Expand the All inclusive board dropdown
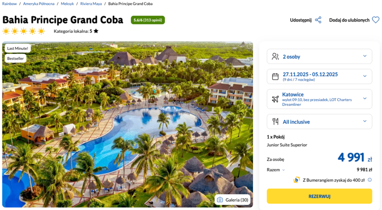The width and height of the screenshot is (382, 210). 319,121
